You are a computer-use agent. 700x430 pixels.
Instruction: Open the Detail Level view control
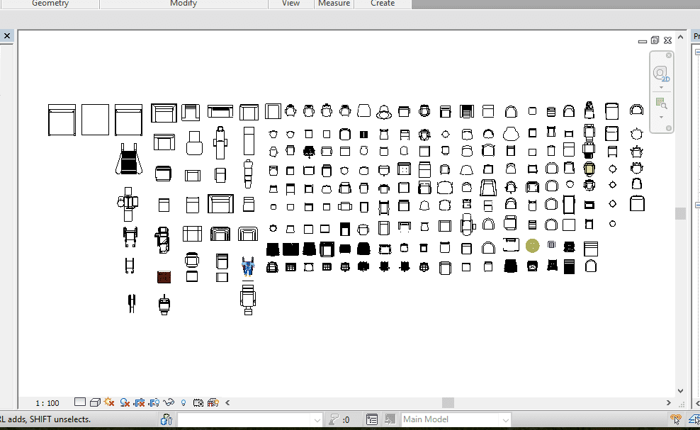click(80, 402)
